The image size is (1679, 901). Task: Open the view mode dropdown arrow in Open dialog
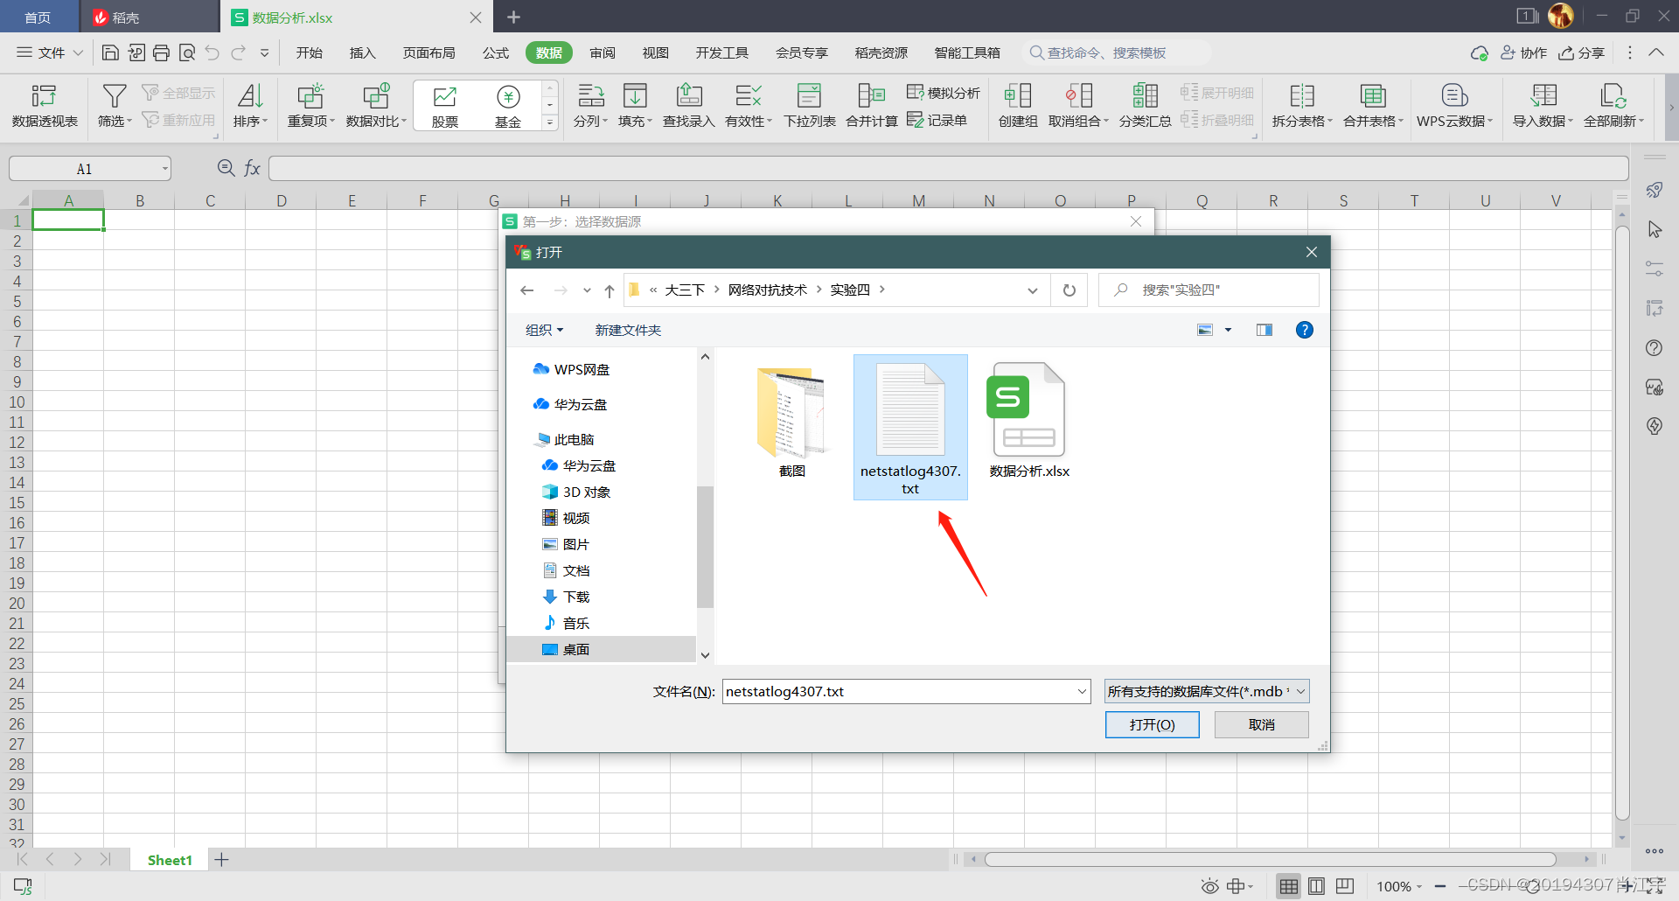(1228, 330)
